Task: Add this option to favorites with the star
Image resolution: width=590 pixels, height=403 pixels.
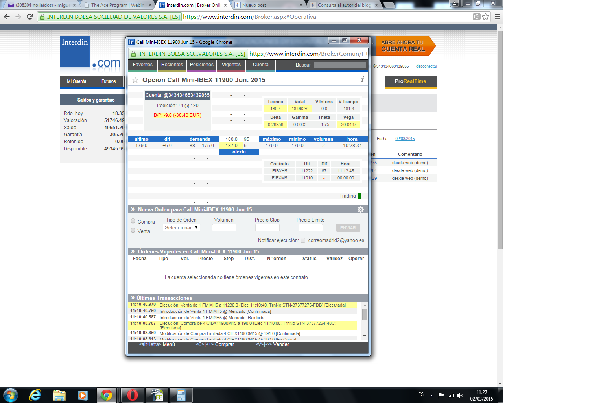Action: [x=135, y=80]
